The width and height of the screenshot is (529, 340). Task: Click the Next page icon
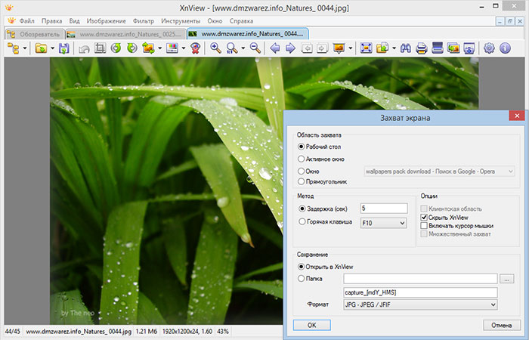[x=322, y=48]
